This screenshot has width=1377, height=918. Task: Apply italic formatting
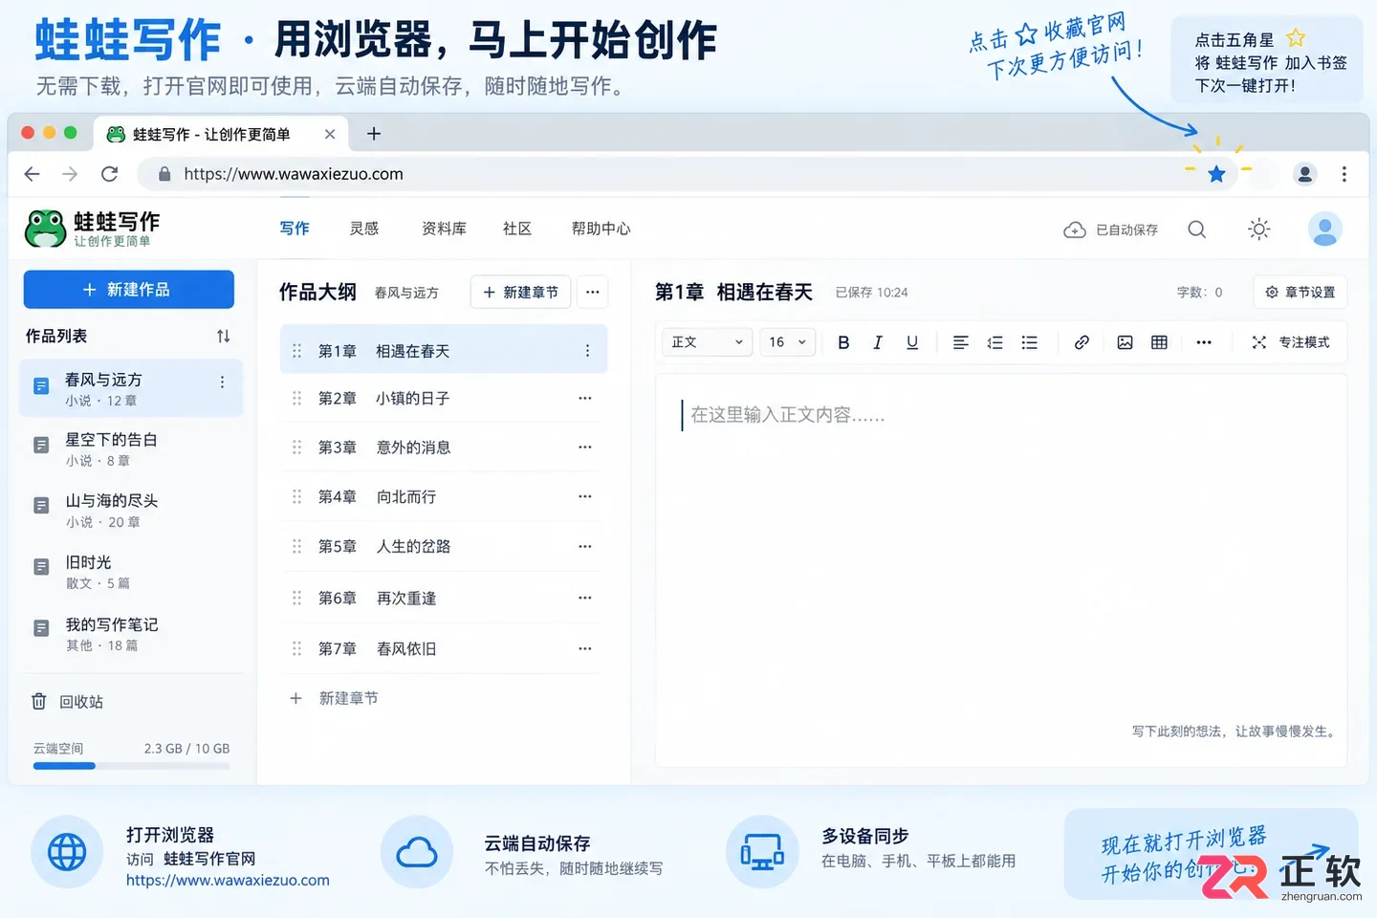point(878,342)
